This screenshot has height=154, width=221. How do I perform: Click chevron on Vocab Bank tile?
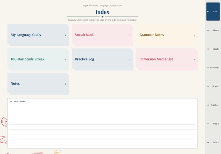130,35
